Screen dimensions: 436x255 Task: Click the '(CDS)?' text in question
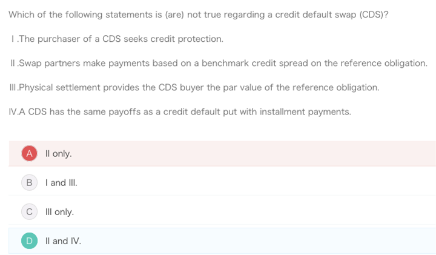point(374,15)
